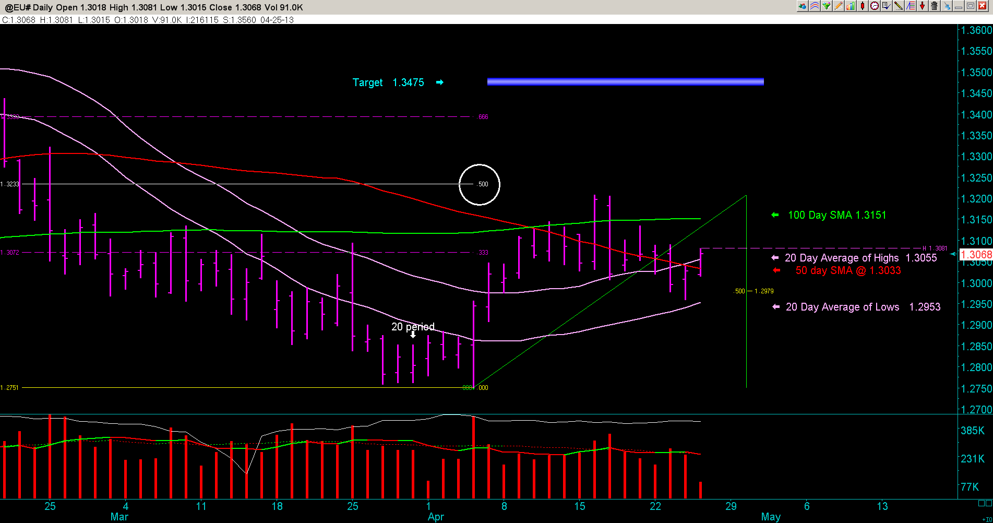Click the 77K volume axis label
Screen dimensions: 993x523
click(x=970, y=487)
